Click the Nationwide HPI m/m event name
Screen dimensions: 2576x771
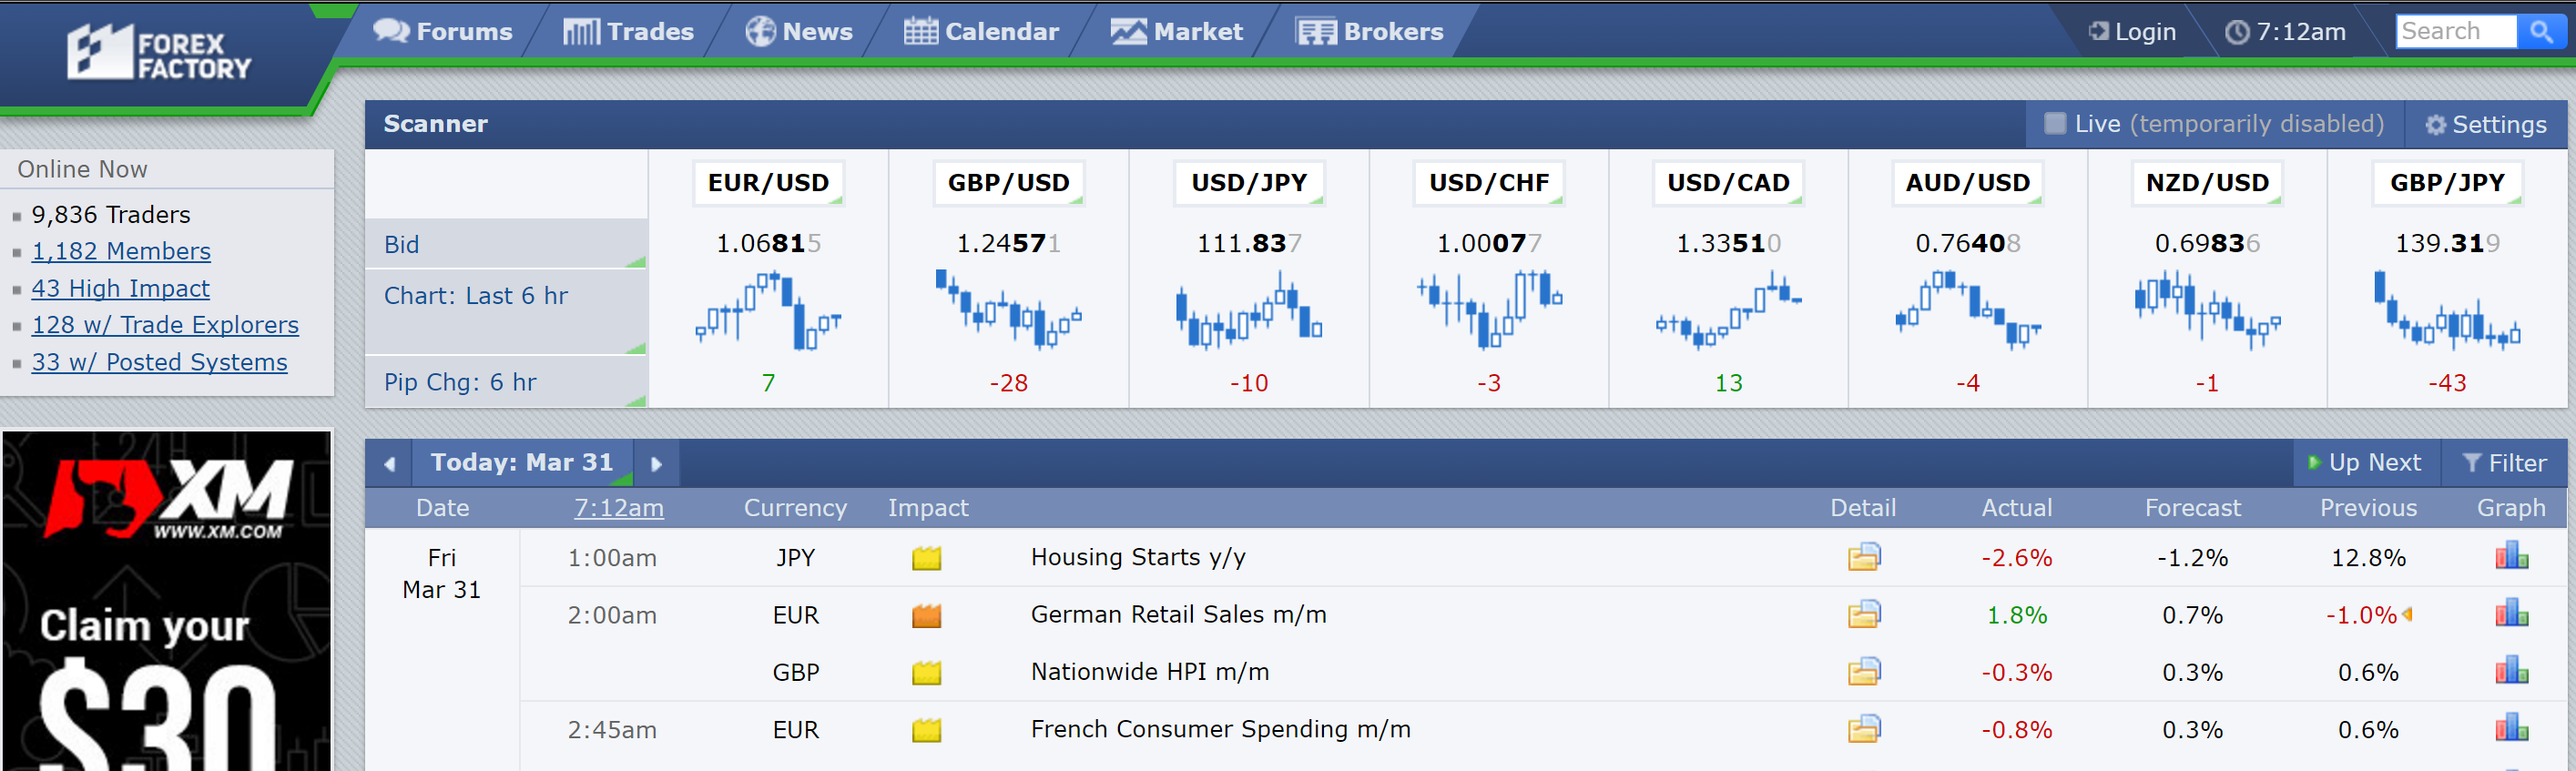tap(1150, 671)
